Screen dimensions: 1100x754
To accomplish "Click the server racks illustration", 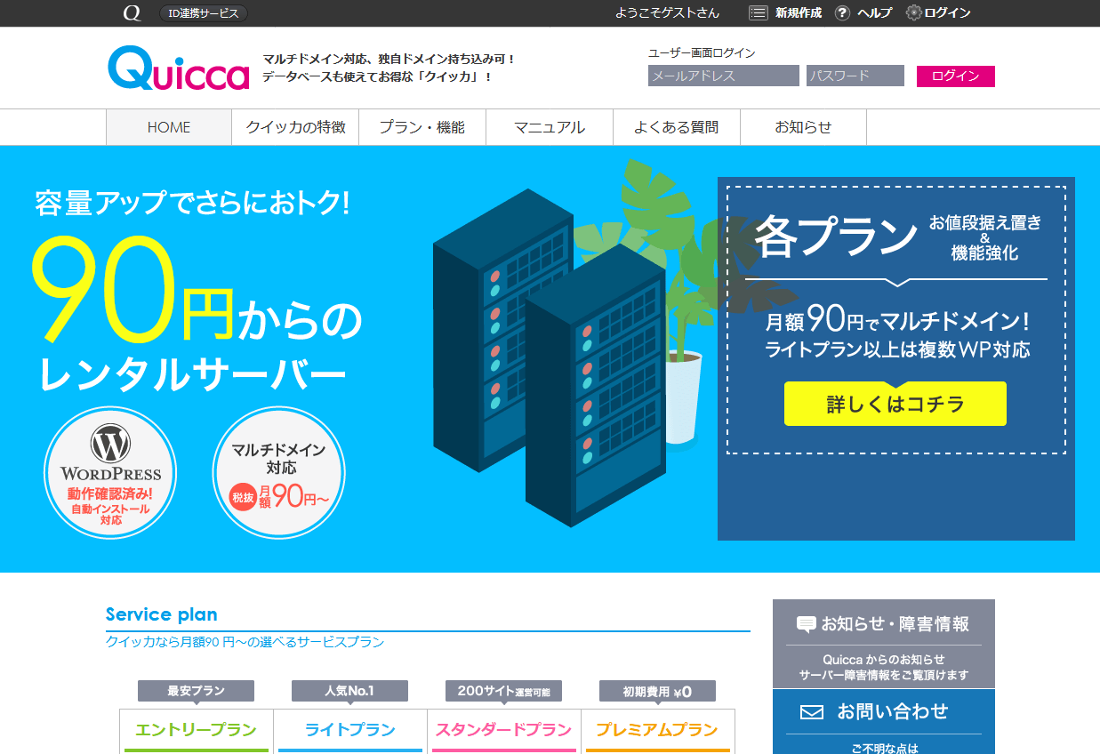I will pyautogui.click(x=549, y=357).
